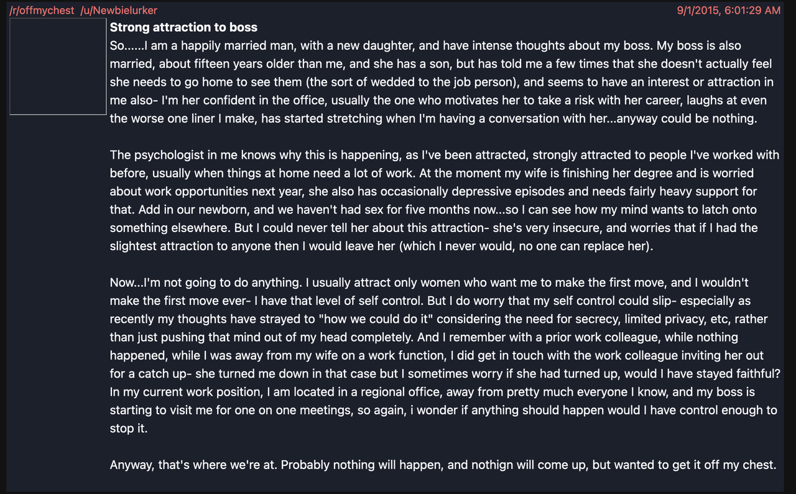Click the line starting "So......I am a happily married man"

pyautogui.click(x=425, y=46)
